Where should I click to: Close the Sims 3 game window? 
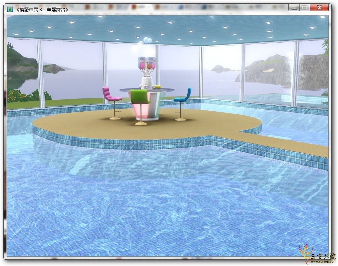(x=319, y=8)
